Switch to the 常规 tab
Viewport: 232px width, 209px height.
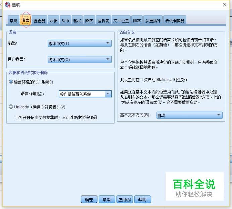click(13, 20)
